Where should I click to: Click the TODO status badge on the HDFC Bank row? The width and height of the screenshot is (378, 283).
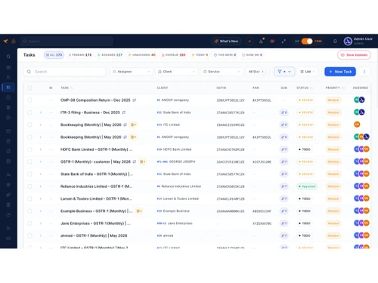click(x=305, y=149)
